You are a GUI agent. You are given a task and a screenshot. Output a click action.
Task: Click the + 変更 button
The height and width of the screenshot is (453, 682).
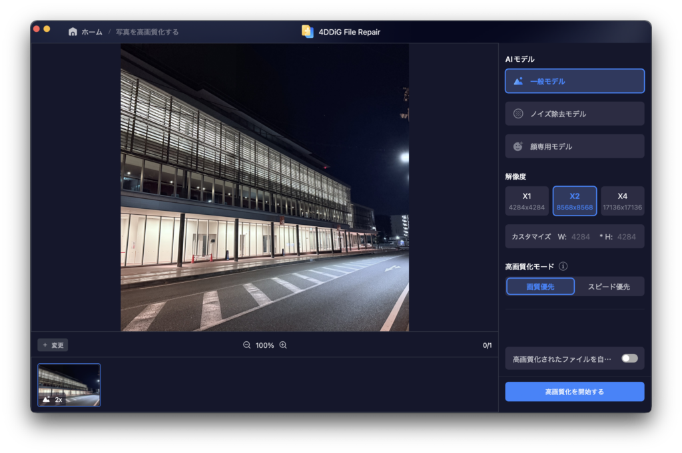click(x=53, y=345)
